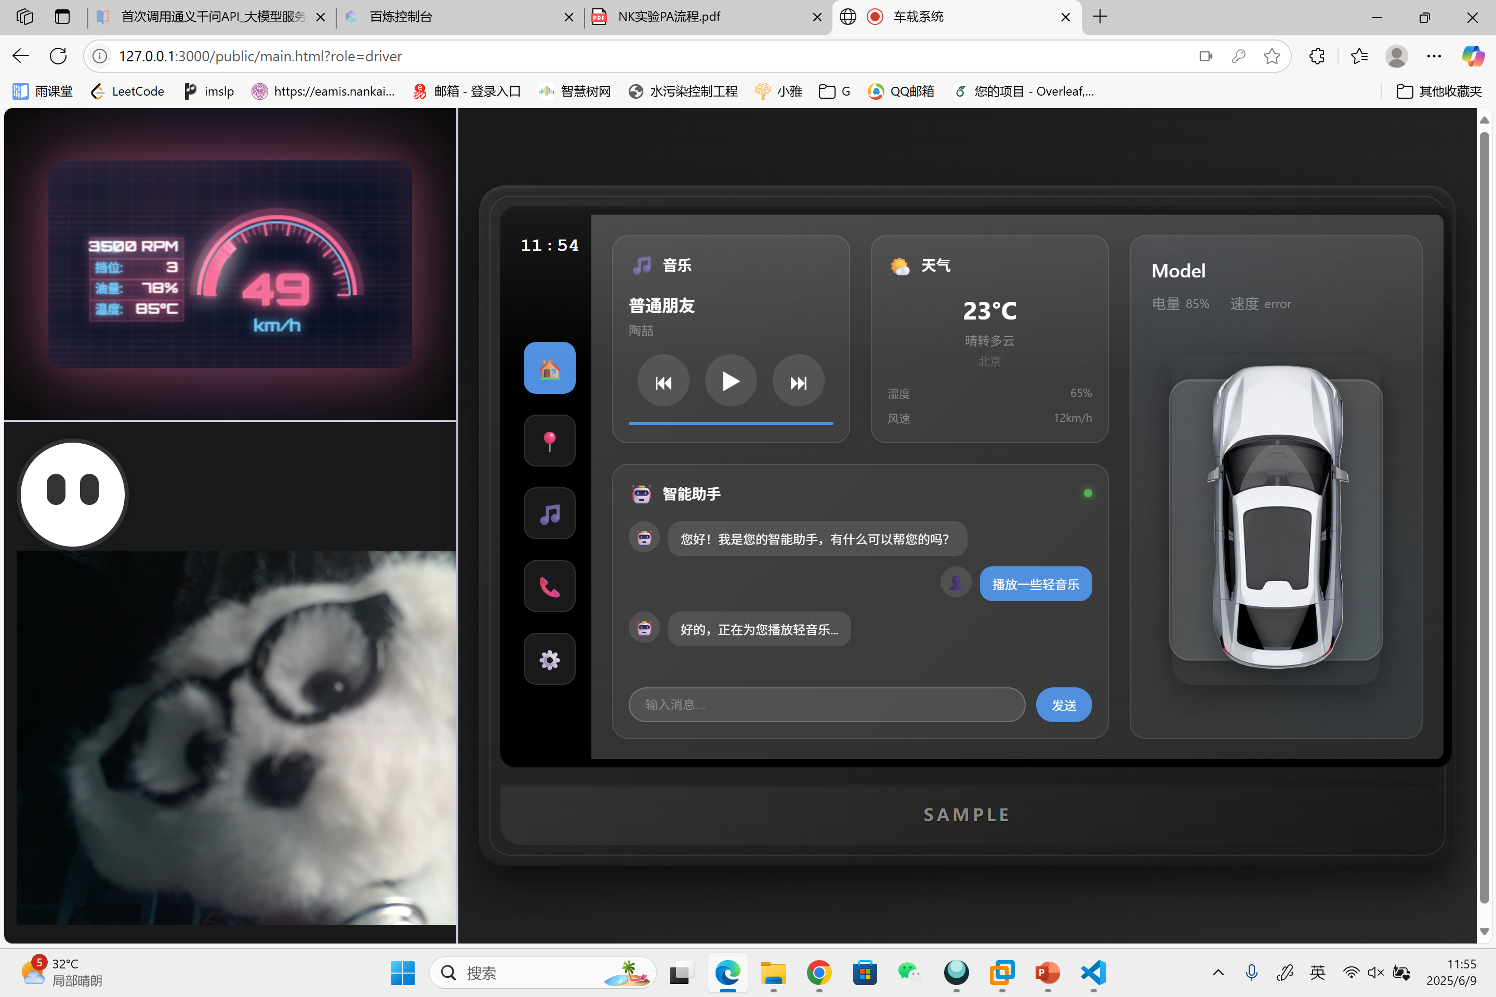Open the music note sidebar icon
Screen dimensions: 1496x997
pyautogui.click(x=549, y=513)
